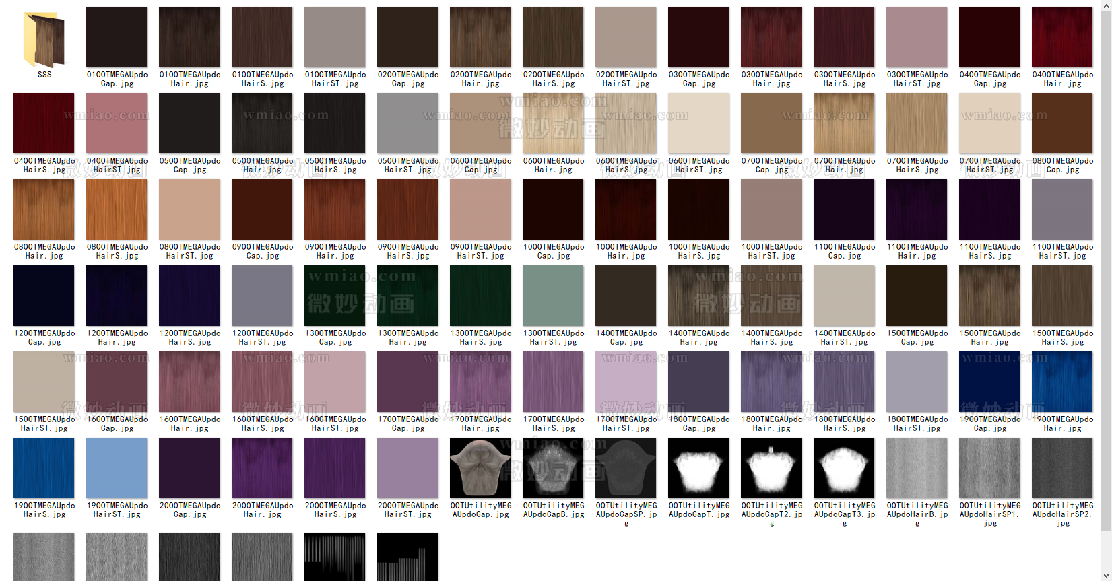
Task: Click the 00UtilityMEGAUpdoCapB.jpg bump map icon
Action: point(553,469)
